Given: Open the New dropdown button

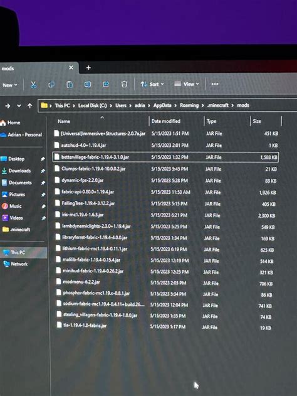Looking at the screenshot, I should pos(10,85).
